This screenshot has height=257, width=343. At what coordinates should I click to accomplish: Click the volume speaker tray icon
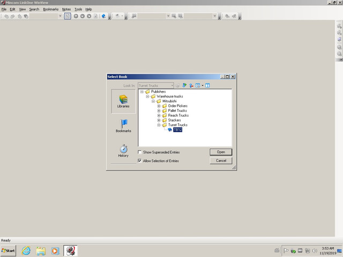315,251
